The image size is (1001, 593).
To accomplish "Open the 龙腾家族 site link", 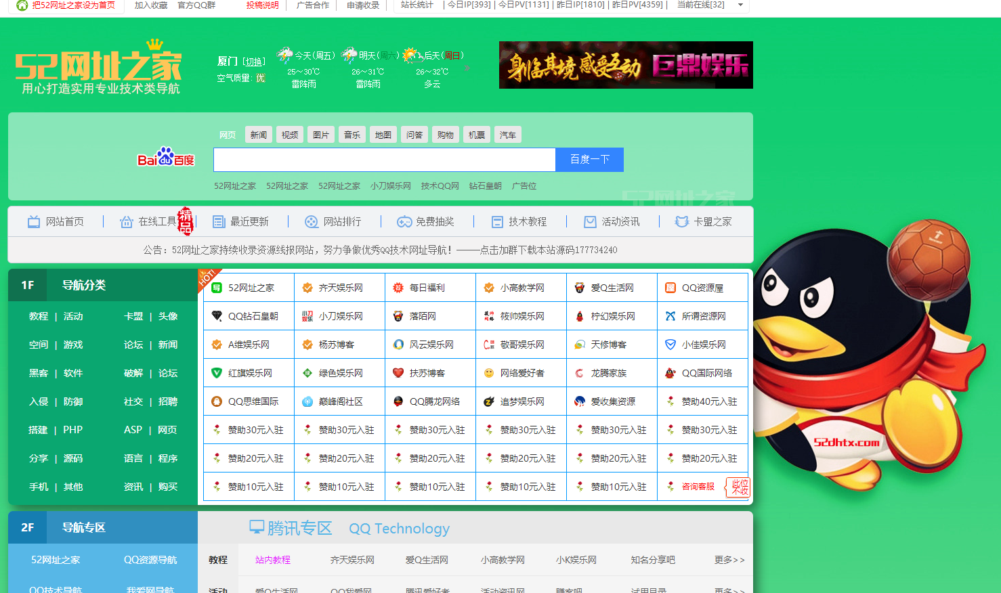I will (609, 373).
